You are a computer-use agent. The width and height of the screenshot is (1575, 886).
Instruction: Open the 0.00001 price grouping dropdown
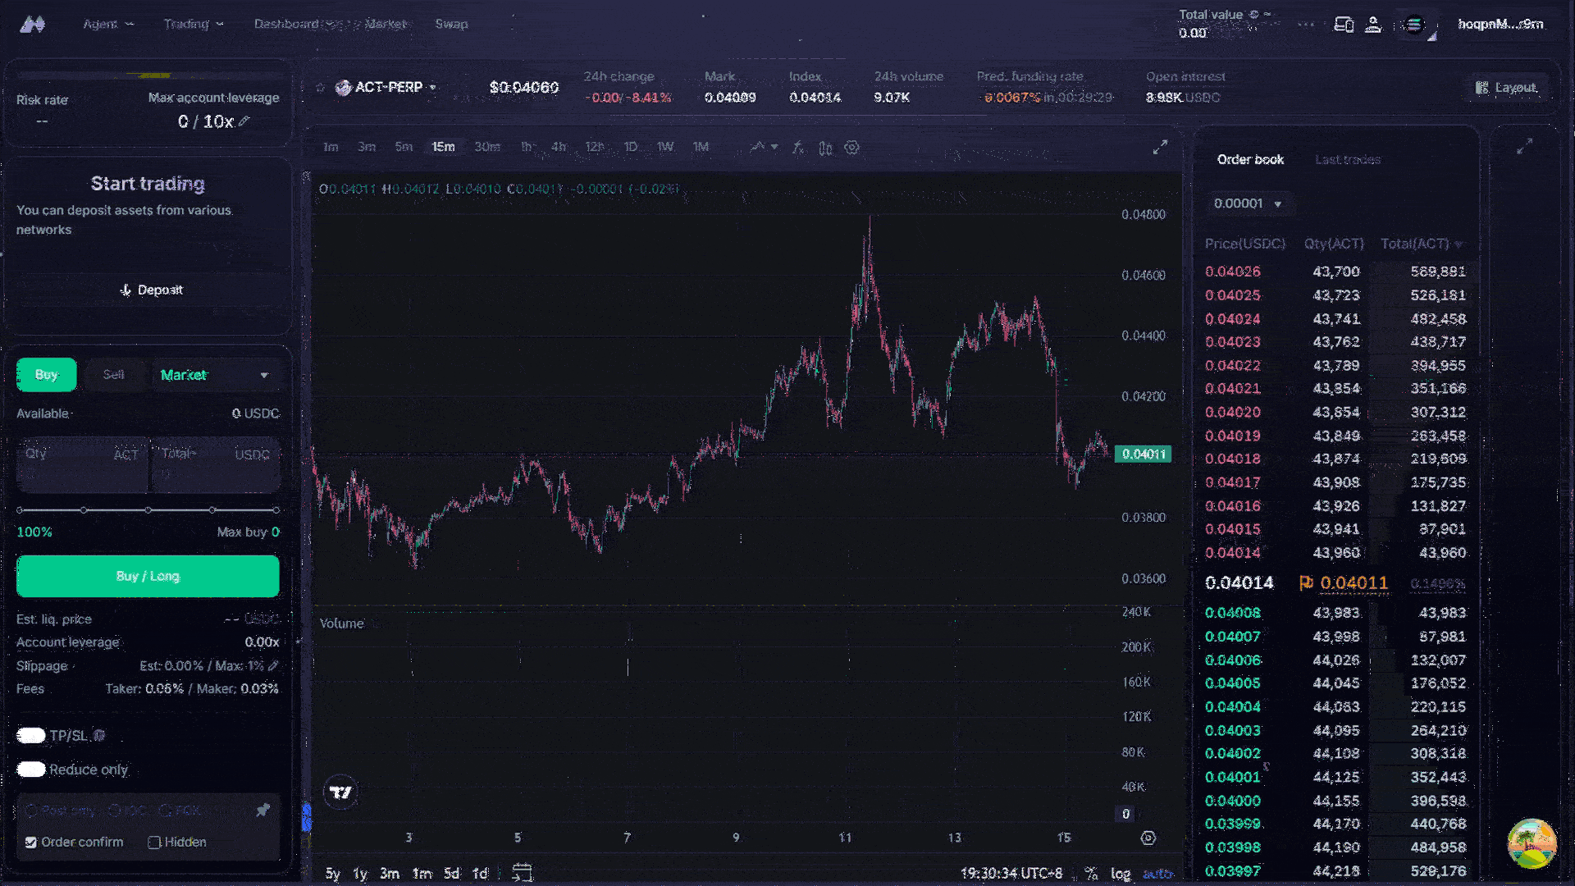1248,203
